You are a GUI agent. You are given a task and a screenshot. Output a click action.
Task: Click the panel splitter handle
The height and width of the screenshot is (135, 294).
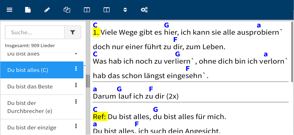coord(88,81)
